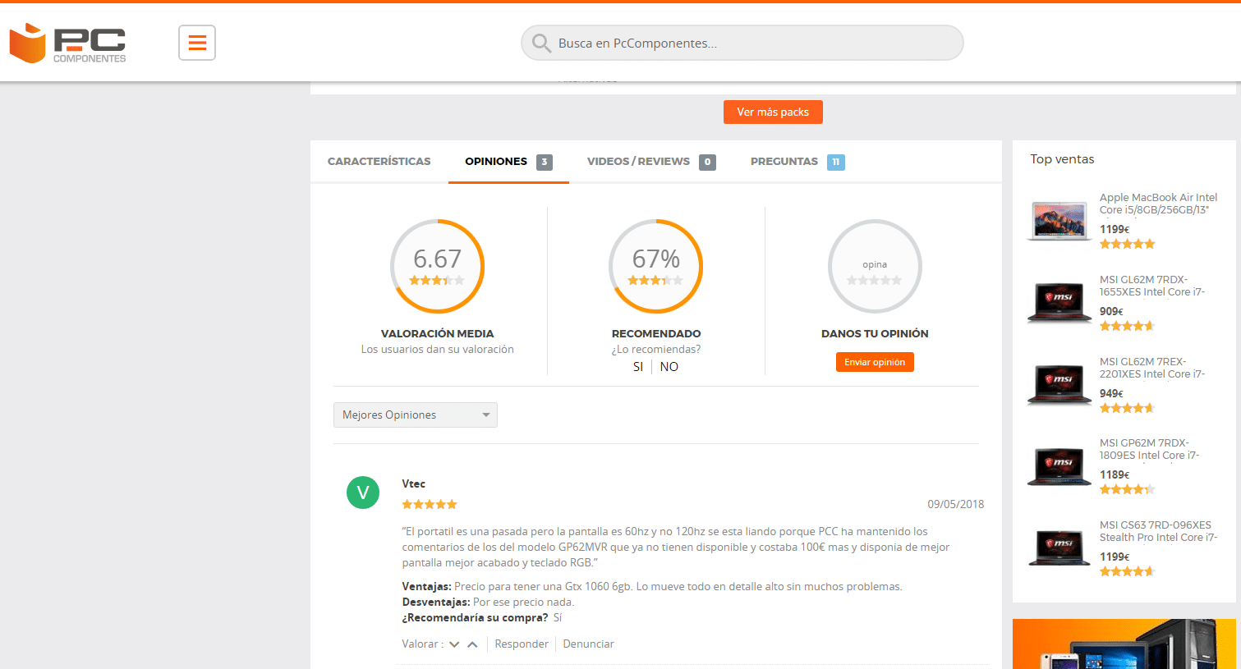Click the green V avatar of Vtec

[363, 493]
